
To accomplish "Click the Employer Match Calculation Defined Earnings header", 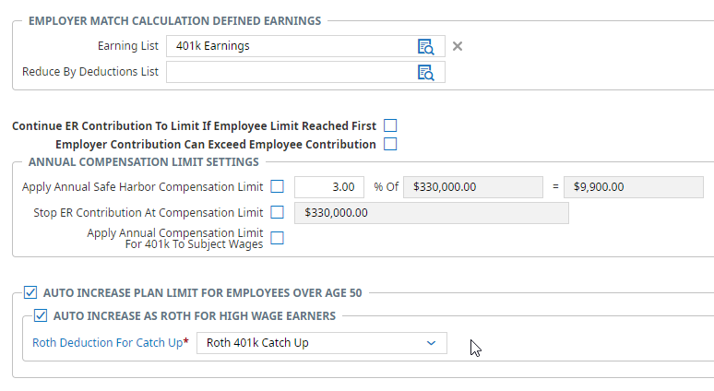I will 174,20.
